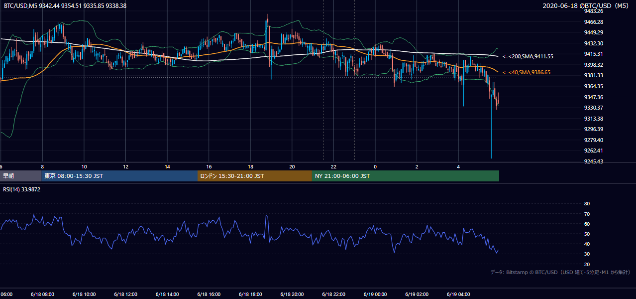Click RSI scale value 50
The height and width of the screenshot is (299, 636).
(x=587, y=234)
